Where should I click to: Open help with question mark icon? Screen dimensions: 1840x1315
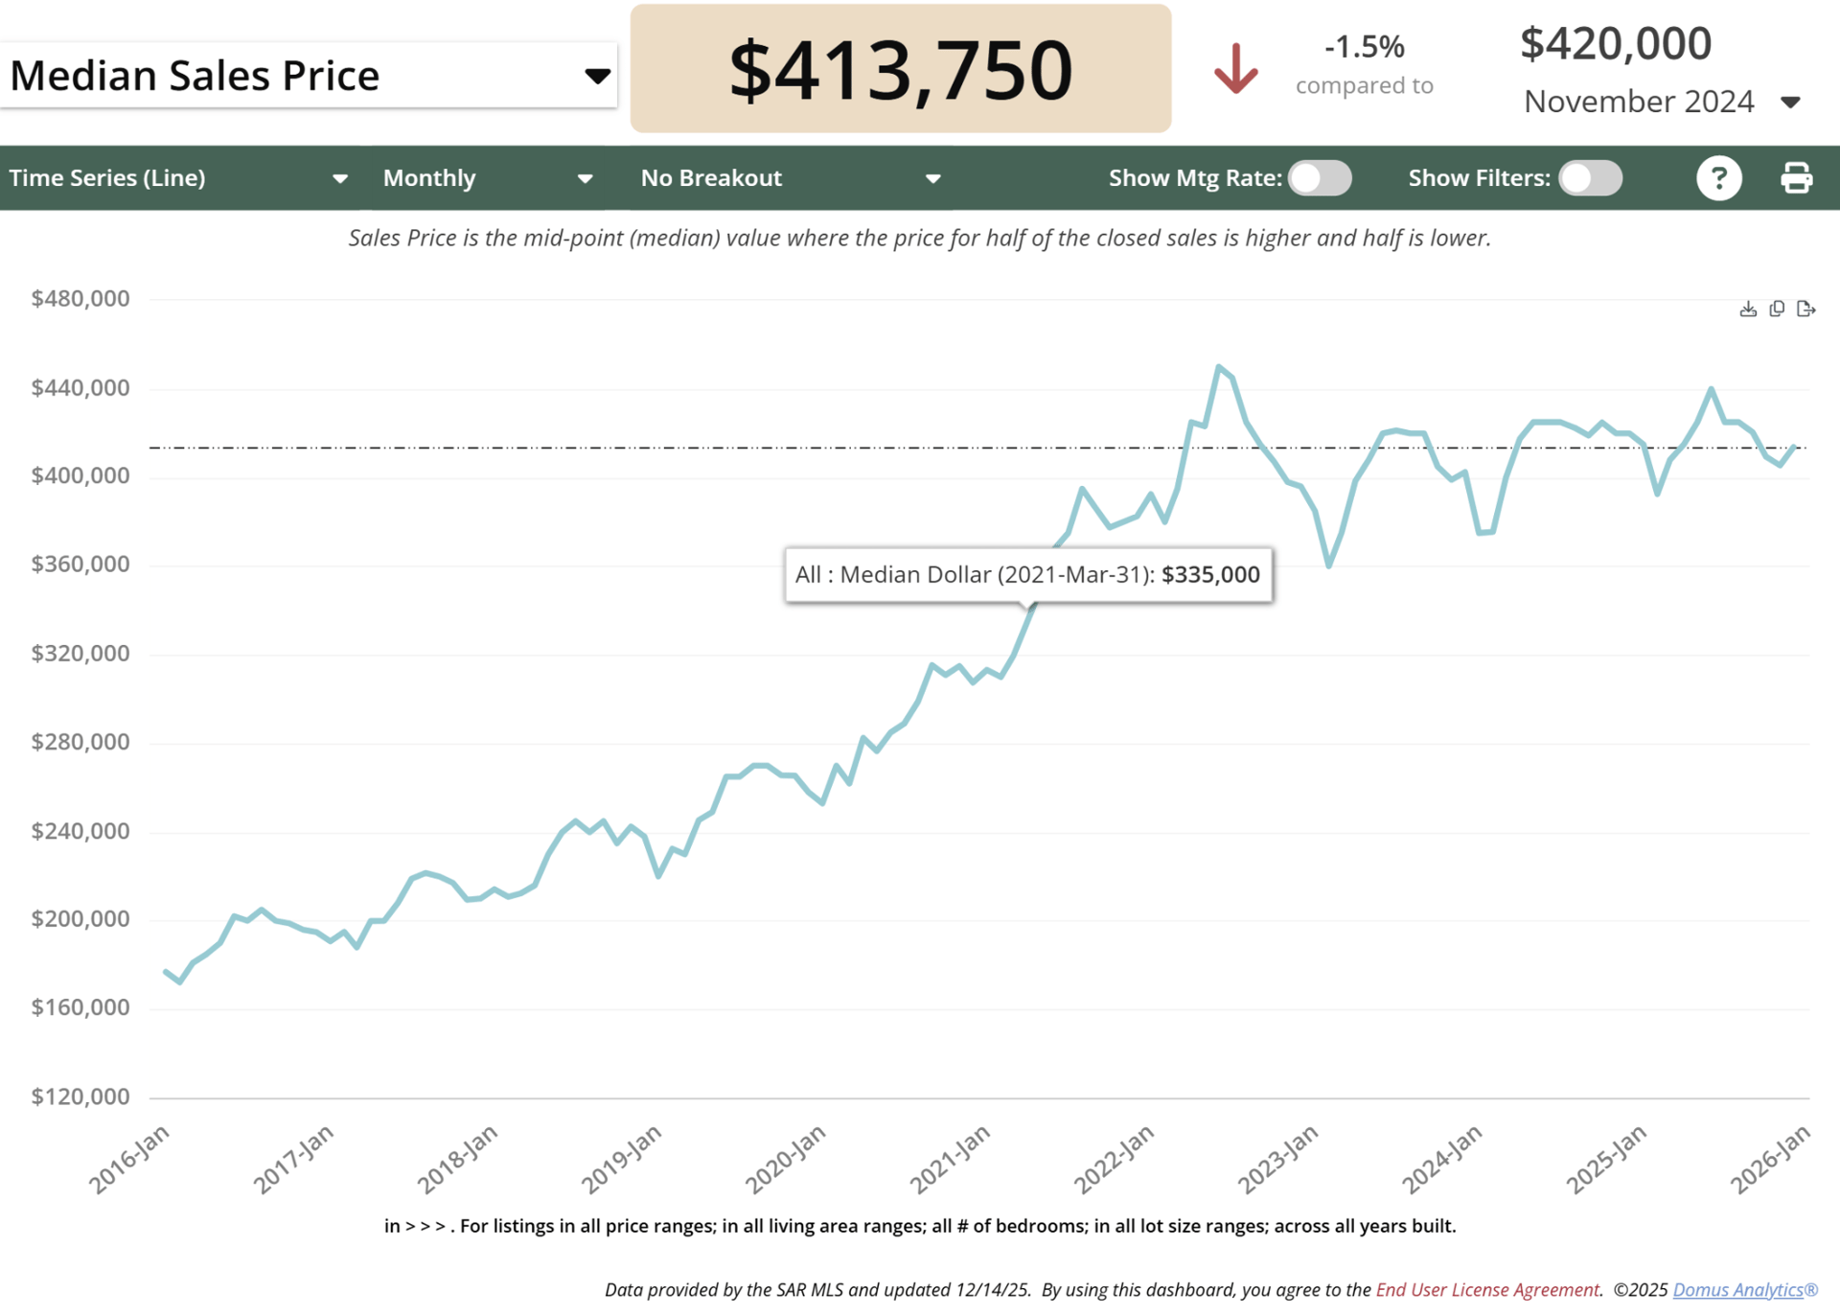pyautogui.click(x=1718, y=178)
